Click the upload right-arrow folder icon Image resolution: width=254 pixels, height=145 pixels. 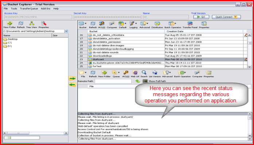click(x=72, y=78)
